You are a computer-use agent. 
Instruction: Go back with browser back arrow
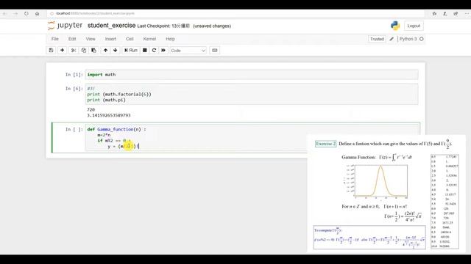5,13
